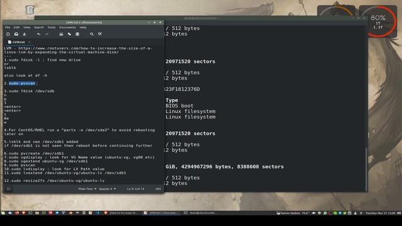Click the Open file toolbar icon
The height and width of the screenshot is (226, 402).
click(x=16, y=34)
